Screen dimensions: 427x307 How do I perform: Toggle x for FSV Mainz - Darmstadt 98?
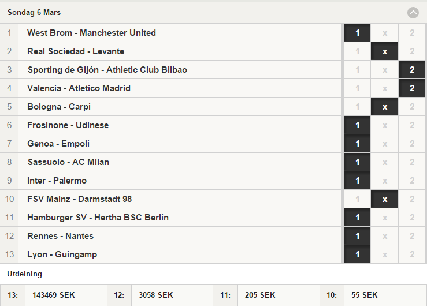click(x=384, y=199)
